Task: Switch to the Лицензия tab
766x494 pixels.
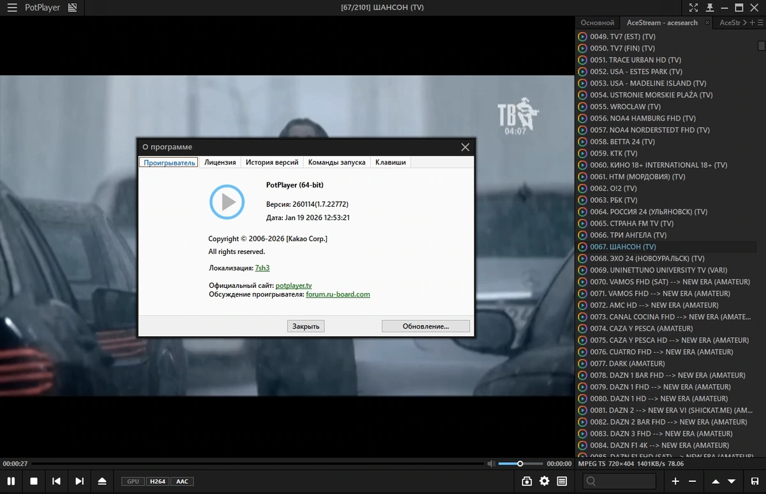Action: click(x=220, y=162)
